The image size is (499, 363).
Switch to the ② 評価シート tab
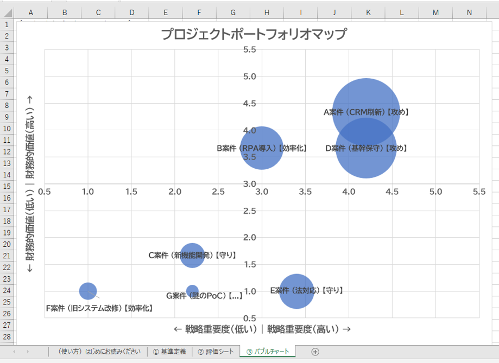(216, 352)
